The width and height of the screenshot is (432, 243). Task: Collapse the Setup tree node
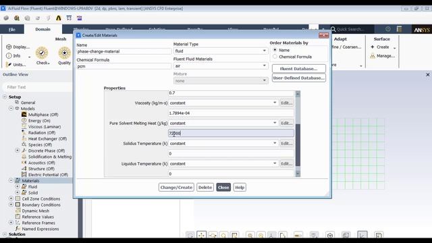[x=5, y=97]
